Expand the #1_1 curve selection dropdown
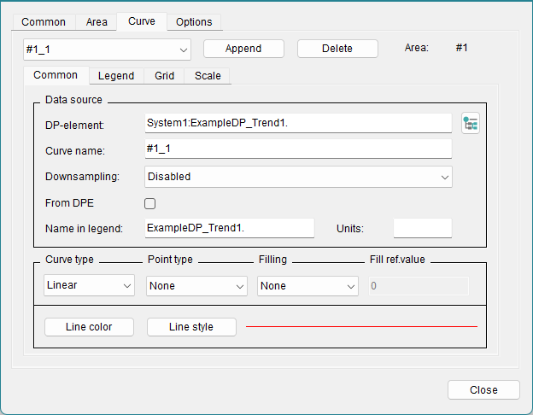Image resolution: width=533 pixels, height=415 pixels. 108,49
